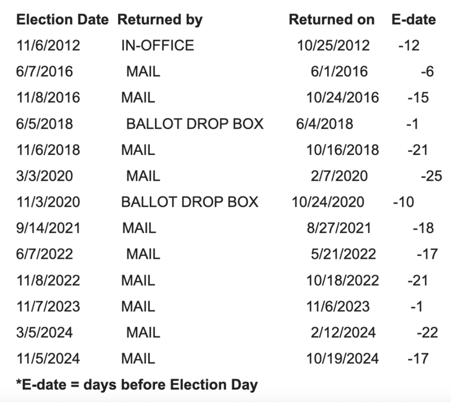Click the Election Date column header
The height and width of the screenshot is (402, 451).
[x=62, y=19]
